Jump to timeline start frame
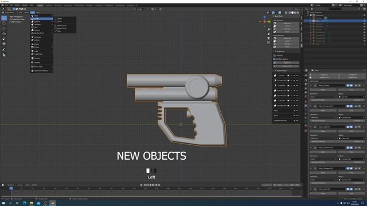This screenshot has height=206, width=367. click(x=145, y=185)
